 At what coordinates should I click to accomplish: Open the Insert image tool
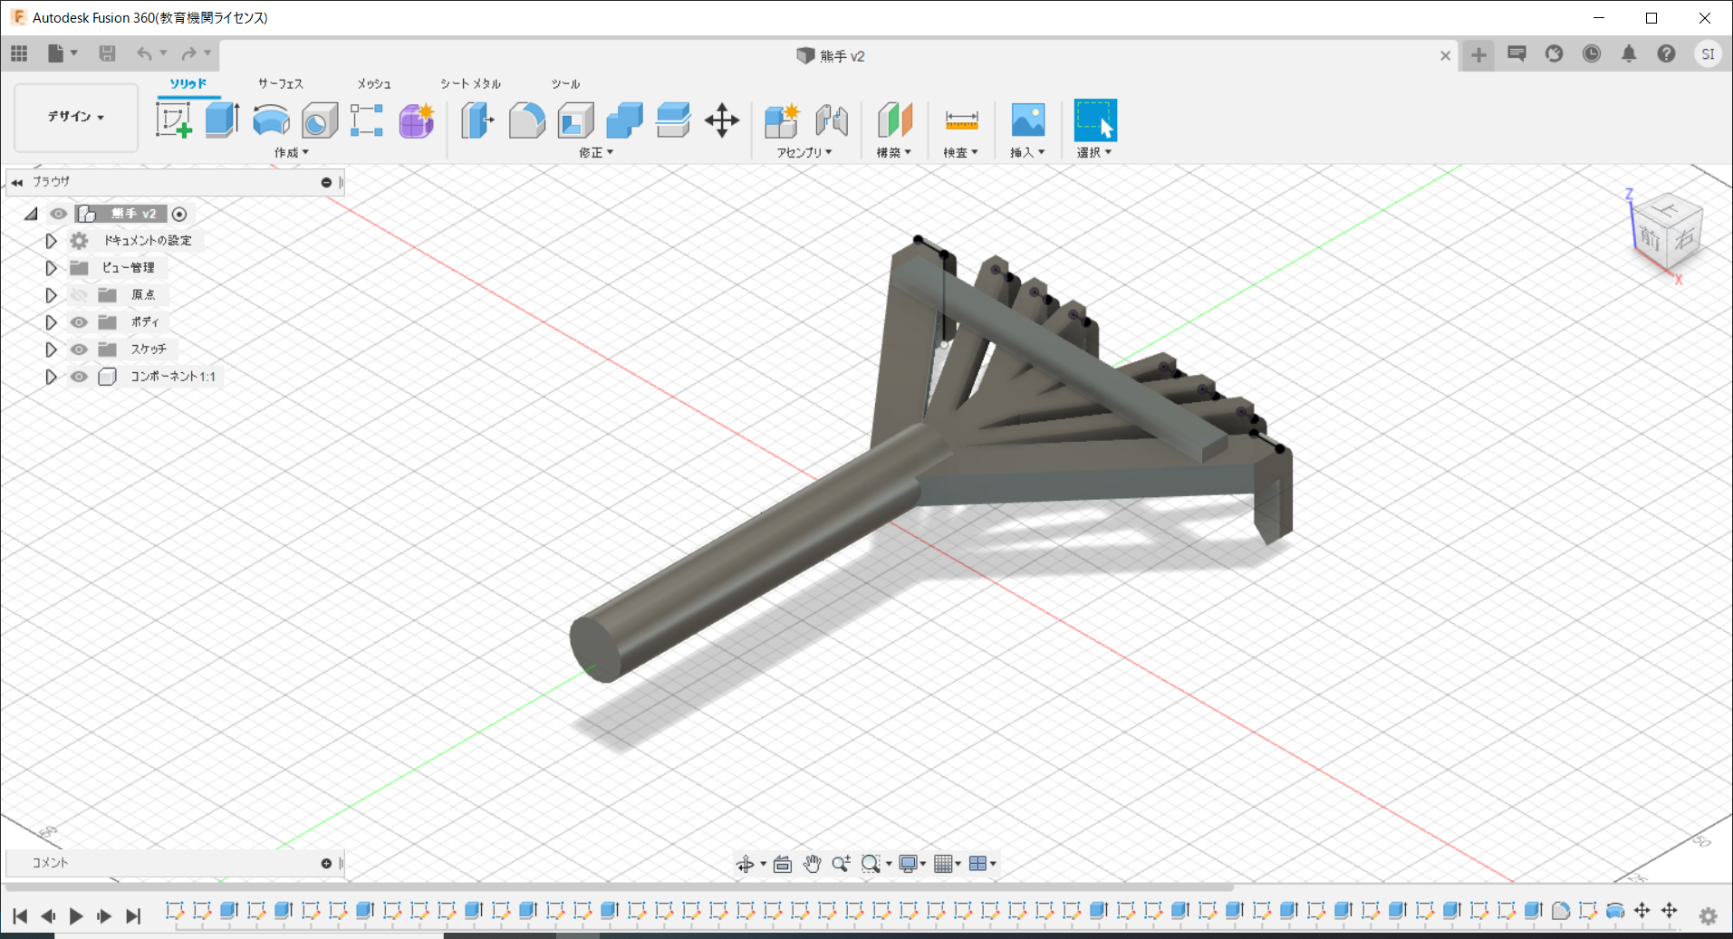[x=1027, y=120]
